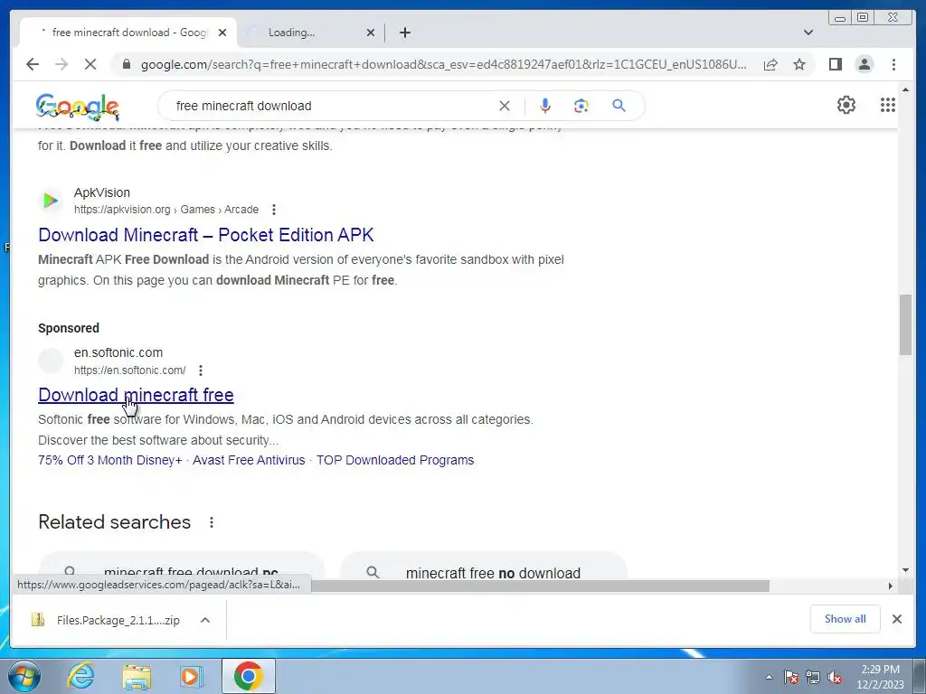Open the 75% Off 3 Month Disney+ link
Screen dimensions: 926x694
coord(110,460)
